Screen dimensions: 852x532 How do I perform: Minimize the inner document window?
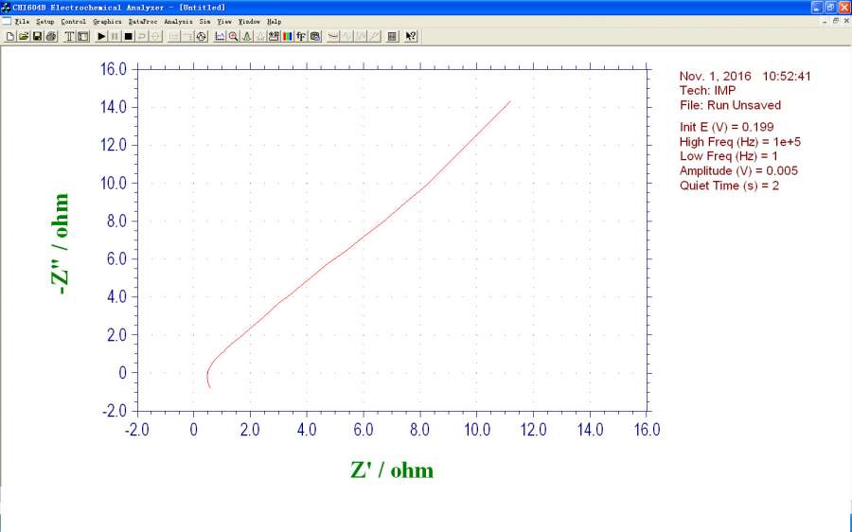825,21
